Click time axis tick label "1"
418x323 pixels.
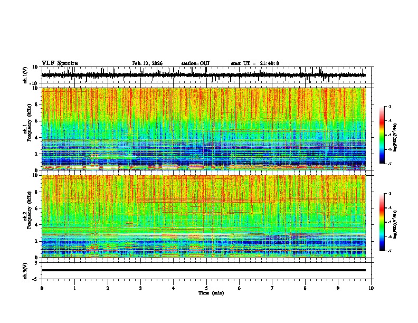[74, 288]
